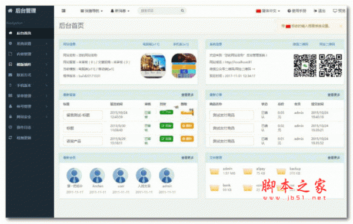Open the user member avatar
The width and height of the screenshot is (353, 224).
pyautogui.click(x=121, y=175)
